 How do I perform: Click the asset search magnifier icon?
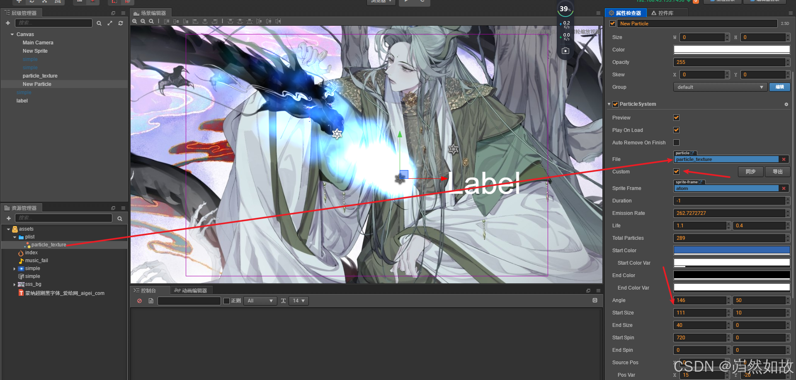click(x=120, y=218)
